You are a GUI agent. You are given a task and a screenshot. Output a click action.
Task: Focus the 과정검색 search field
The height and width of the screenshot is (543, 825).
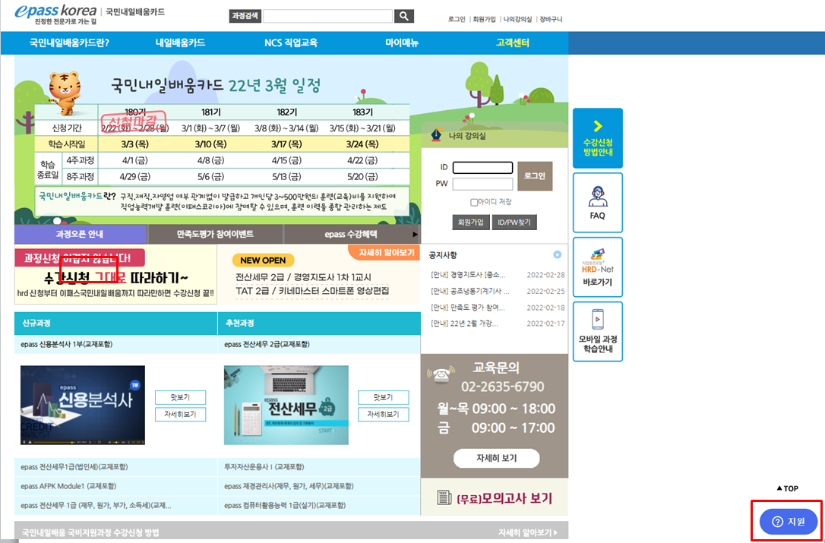point(327,16)
